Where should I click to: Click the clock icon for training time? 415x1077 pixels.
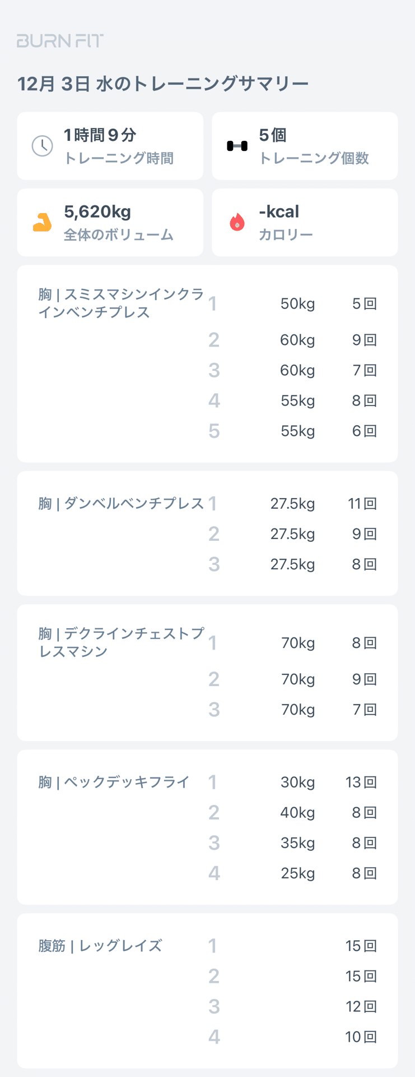[x=43, y=146]
